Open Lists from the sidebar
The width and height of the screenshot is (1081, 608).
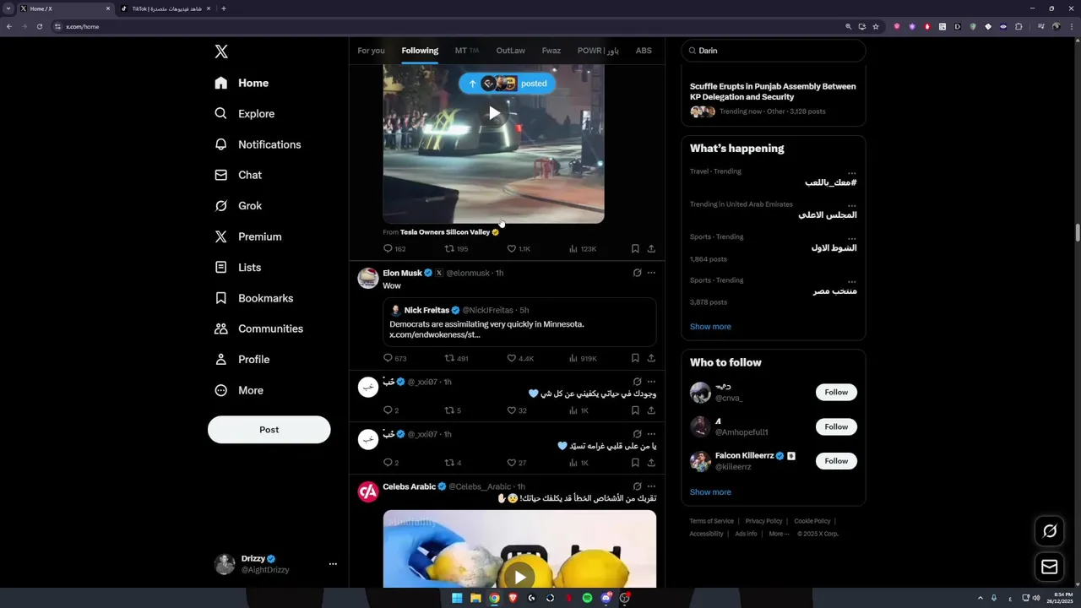[x=237, y=267]
